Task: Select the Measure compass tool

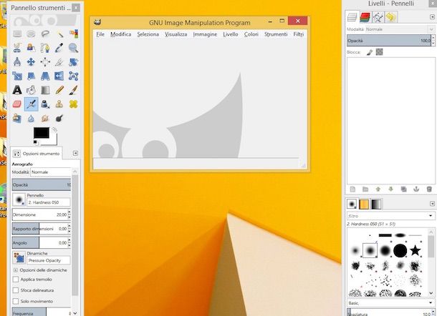Action: tap(17, 61)
